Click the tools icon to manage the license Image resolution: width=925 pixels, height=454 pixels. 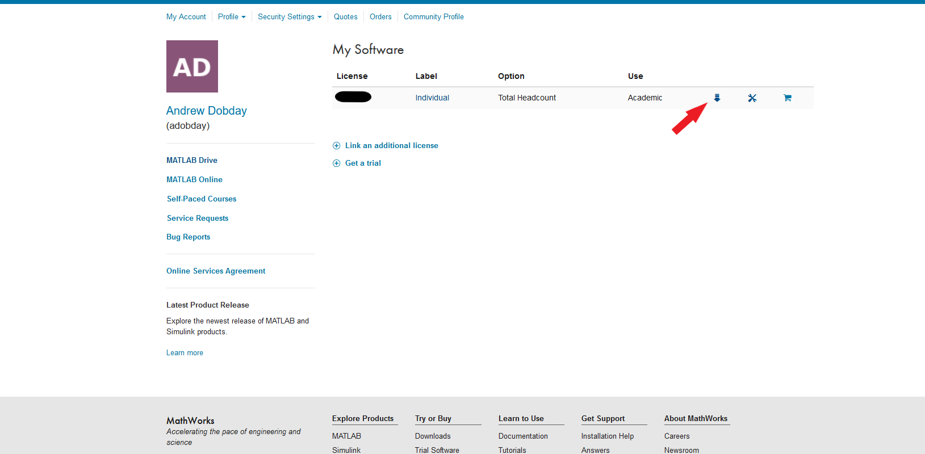point(752,98)
